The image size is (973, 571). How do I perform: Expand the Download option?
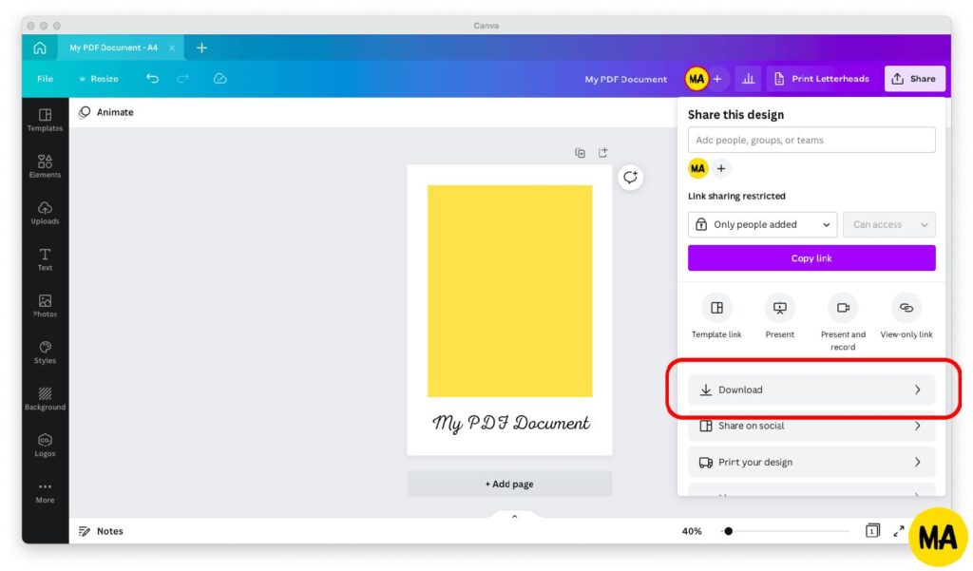click(811, 390)
